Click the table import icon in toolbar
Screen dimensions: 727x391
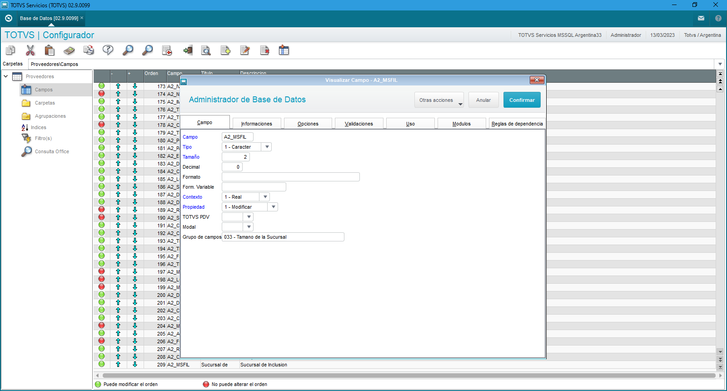click(284, 50)
